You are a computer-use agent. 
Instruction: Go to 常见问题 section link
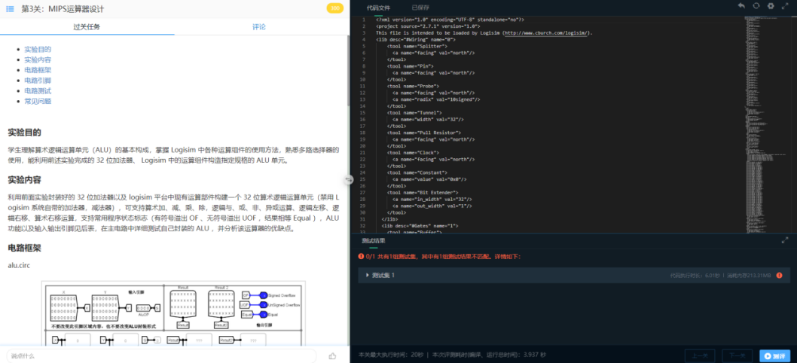38,101
